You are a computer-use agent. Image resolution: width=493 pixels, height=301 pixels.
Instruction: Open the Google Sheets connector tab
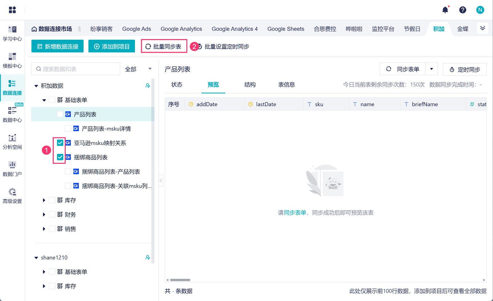[x=286, y=29]
